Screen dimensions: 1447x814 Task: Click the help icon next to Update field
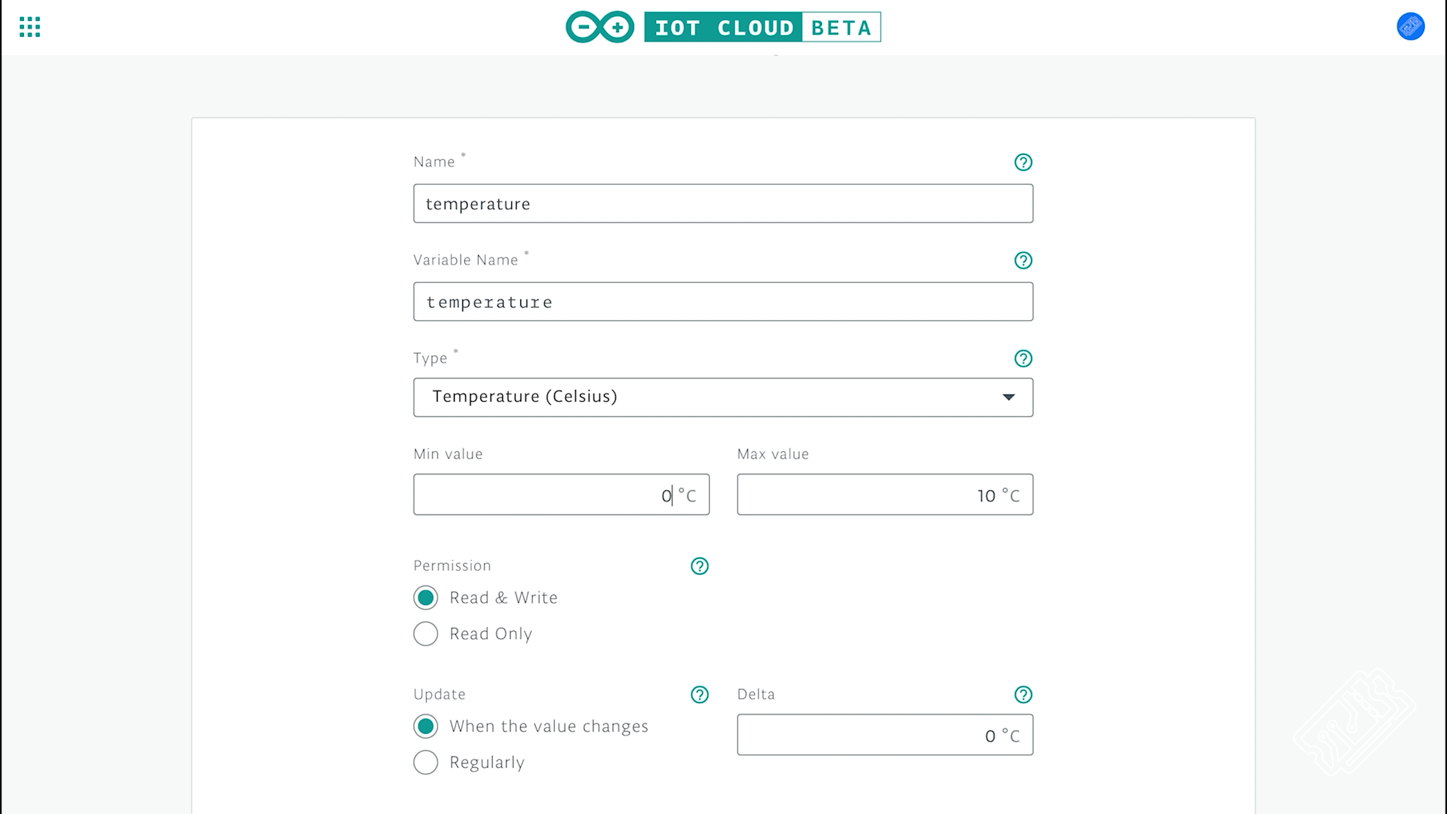pos(700,694)
